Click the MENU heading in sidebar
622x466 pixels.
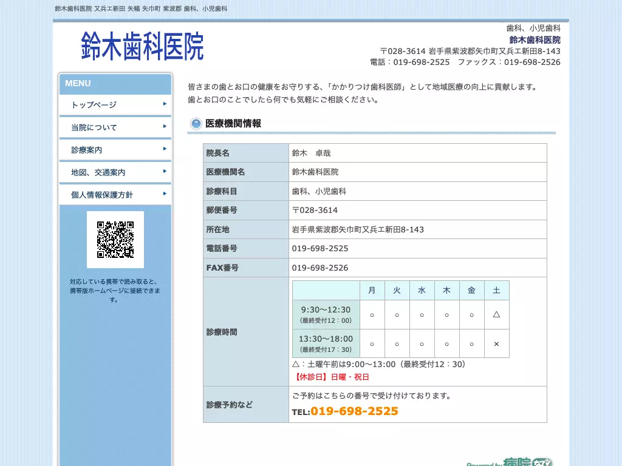pyautogui.click(x=78, y=83)
